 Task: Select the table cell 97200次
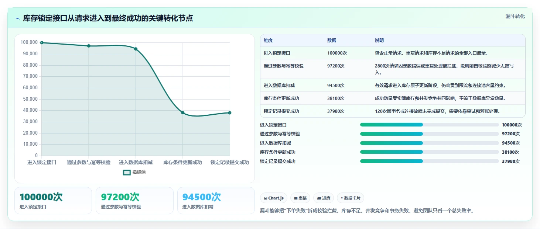(336, 66)
